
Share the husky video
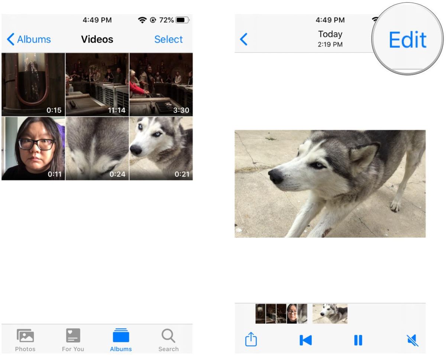(251, 339)
